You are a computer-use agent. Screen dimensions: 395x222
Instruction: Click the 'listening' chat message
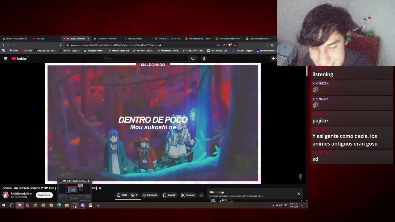323,74
